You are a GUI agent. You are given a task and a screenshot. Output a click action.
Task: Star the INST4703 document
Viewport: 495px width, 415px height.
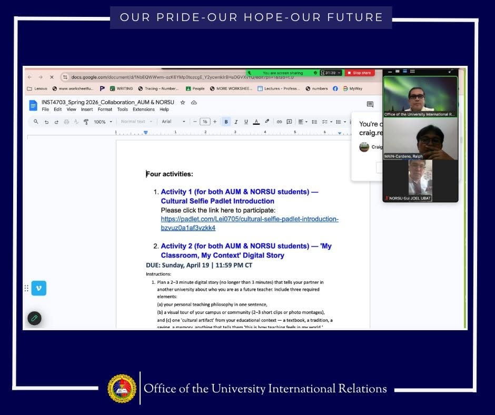tap(183, 102)
